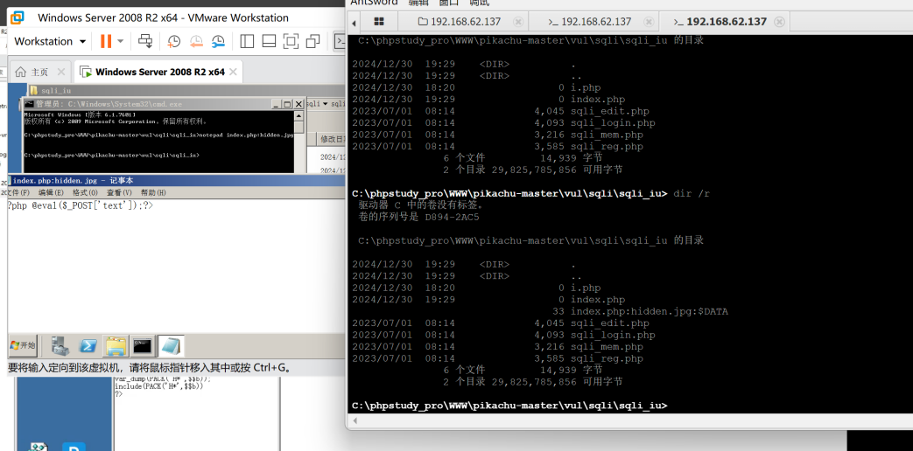
Task: Click the Notepad text area with php eval code
Action: 81,205
